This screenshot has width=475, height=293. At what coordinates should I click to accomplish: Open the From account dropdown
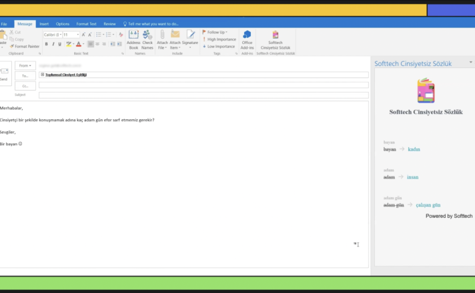pyautogui.click(x=25, y=66)
